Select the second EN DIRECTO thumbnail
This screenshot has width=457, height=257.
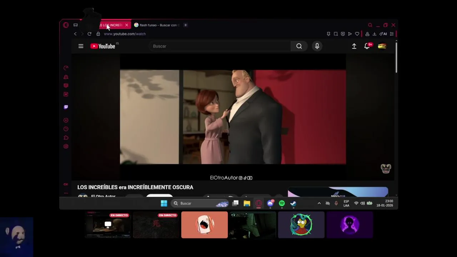(x=156, y=225)
